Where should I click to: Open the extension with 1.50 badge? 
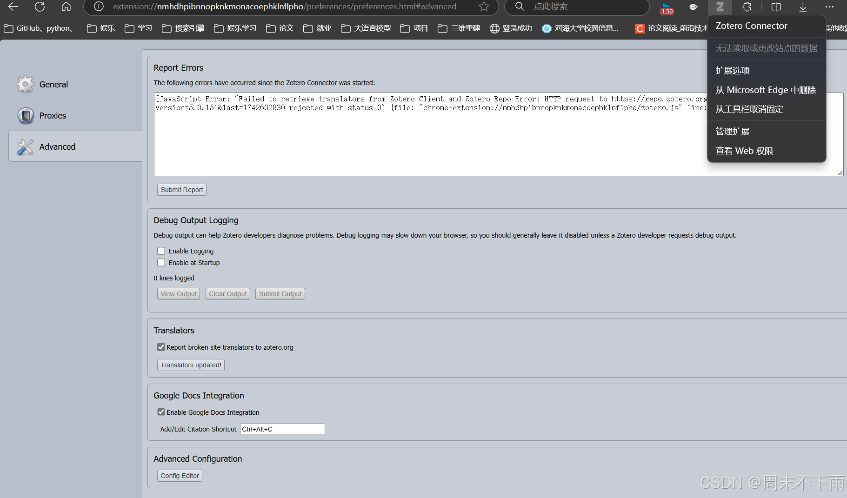pyautogui.click(x=667, y=8)
